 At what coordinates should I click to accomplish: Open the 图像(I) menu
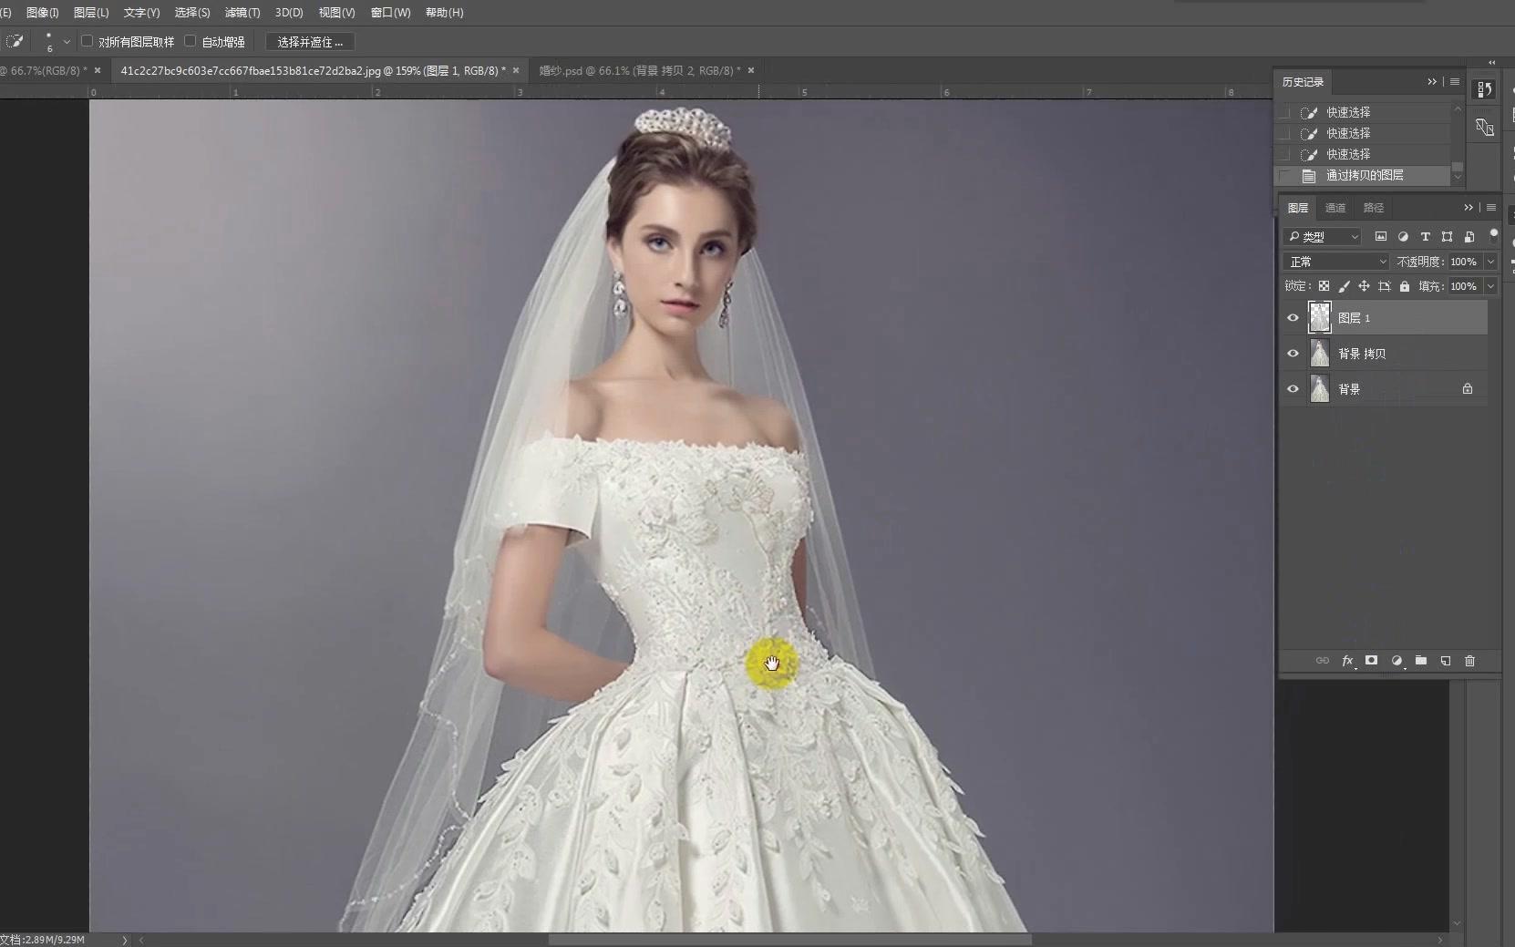pyautogui.click(x=42, y=13)
